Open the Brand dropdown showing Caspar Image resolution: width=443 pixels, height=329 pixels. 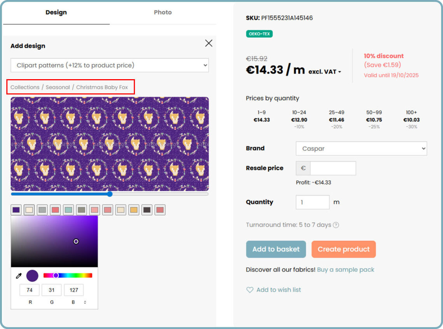coord(361,149)
